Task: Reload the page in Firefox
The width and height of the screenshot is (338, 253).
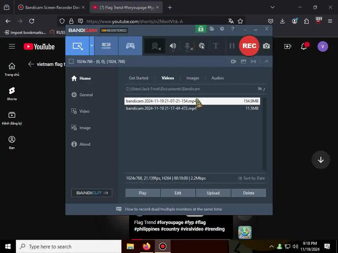Action: pyautogui.click(x=32, y=21)
